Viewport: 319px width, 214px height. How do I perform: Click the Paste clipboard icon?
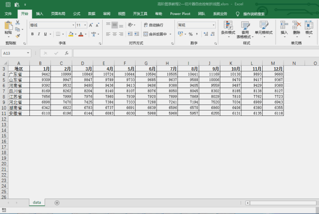tap(8, 25)
